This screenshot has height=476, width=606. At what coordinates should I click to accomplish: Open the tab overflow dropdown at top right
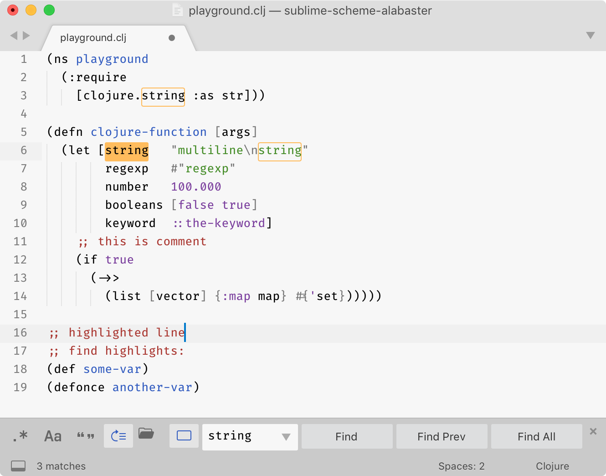pos(591,35)
